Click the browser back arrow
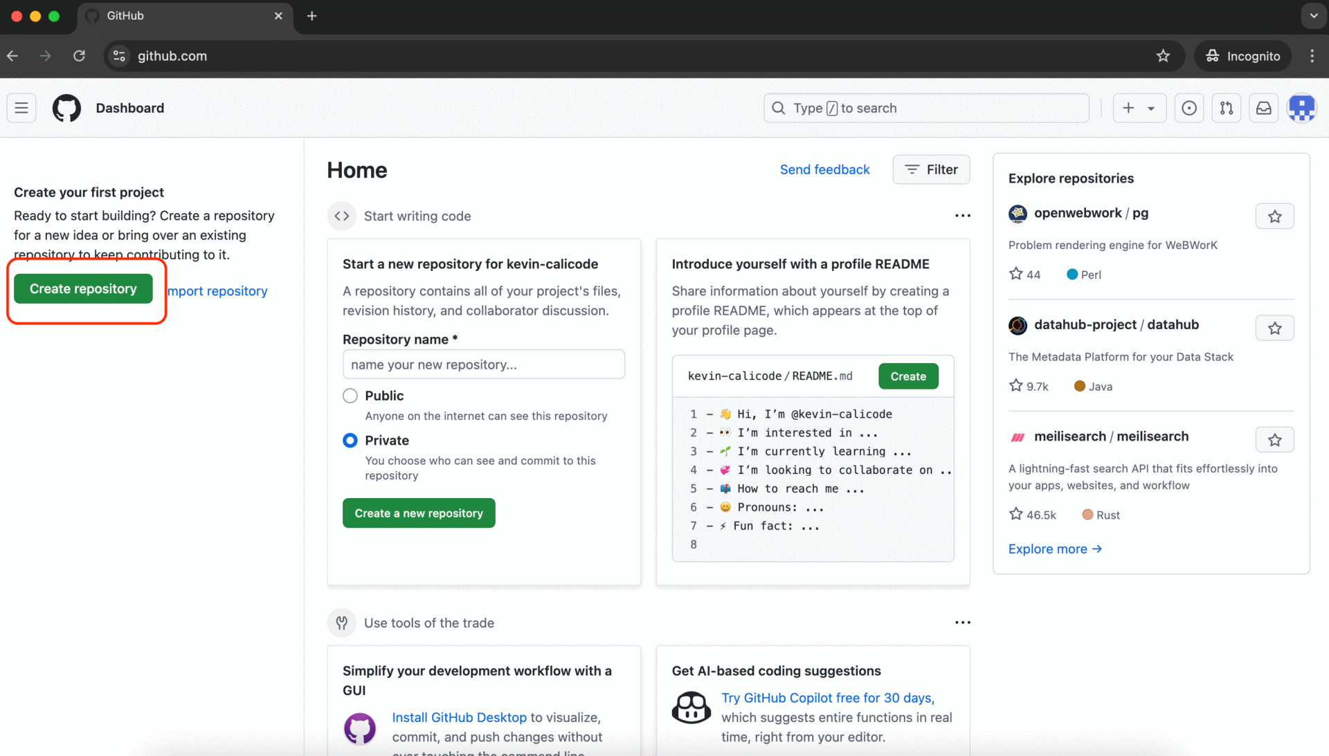 (12, 56)
